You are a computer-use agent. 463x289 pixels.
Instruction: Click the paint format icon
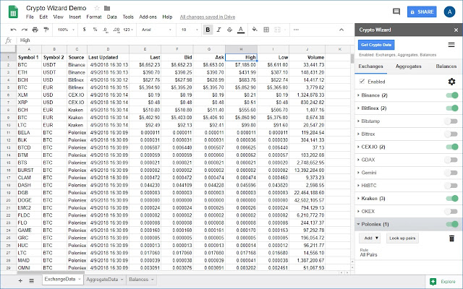[46, 30]
